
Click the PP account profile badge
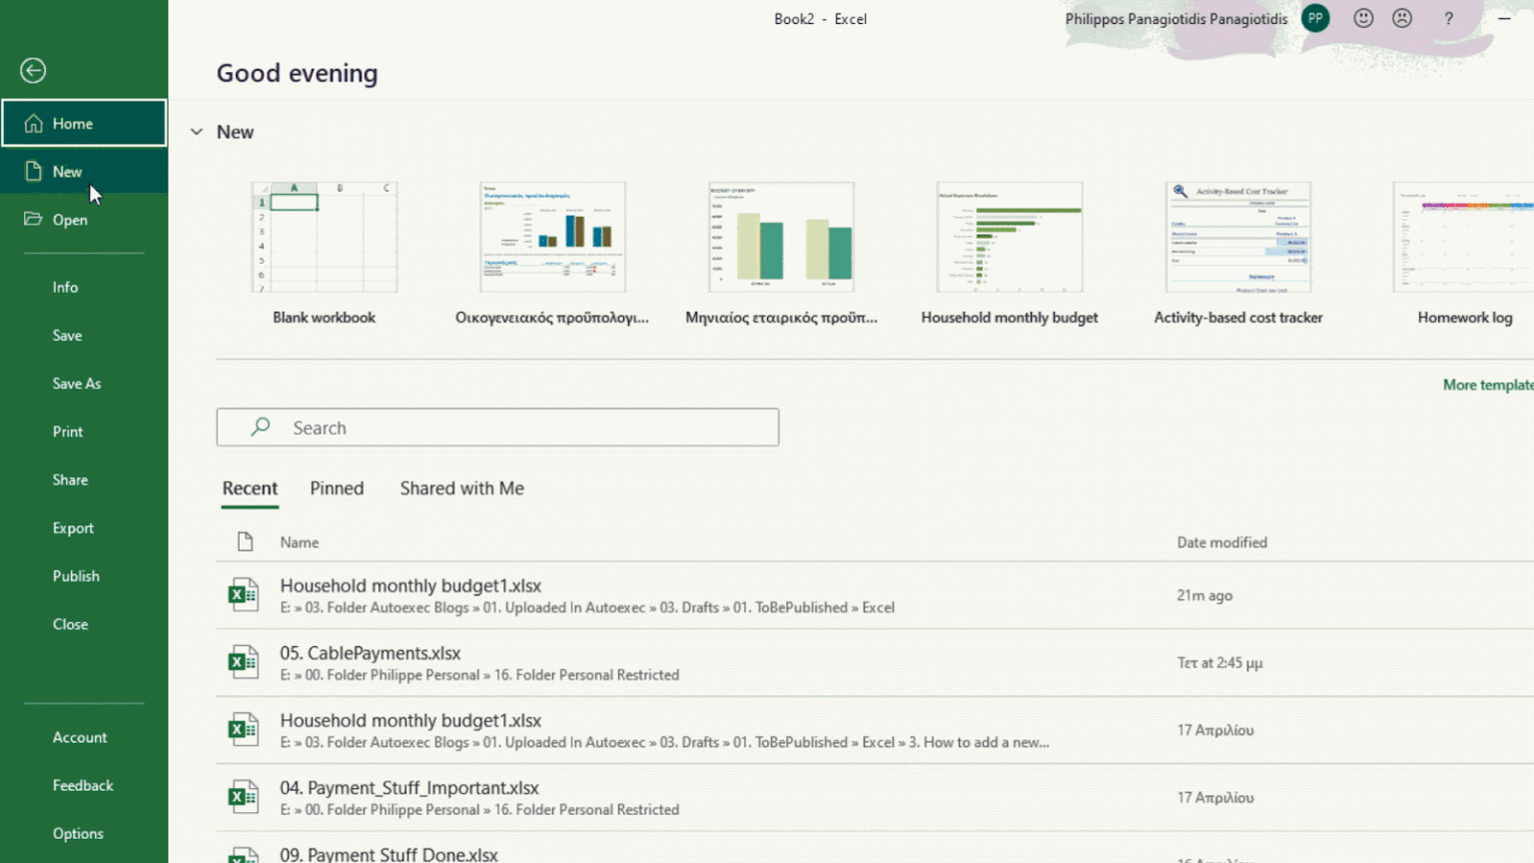[x=1315, y=18]
